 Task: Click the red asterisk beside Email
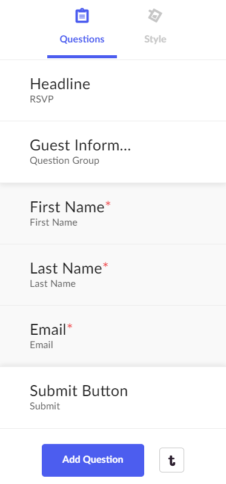pyautogui.click(x=70, y=326)
